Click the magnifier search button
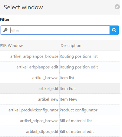The height and width of the screenshot is (137, 122). 114,30
